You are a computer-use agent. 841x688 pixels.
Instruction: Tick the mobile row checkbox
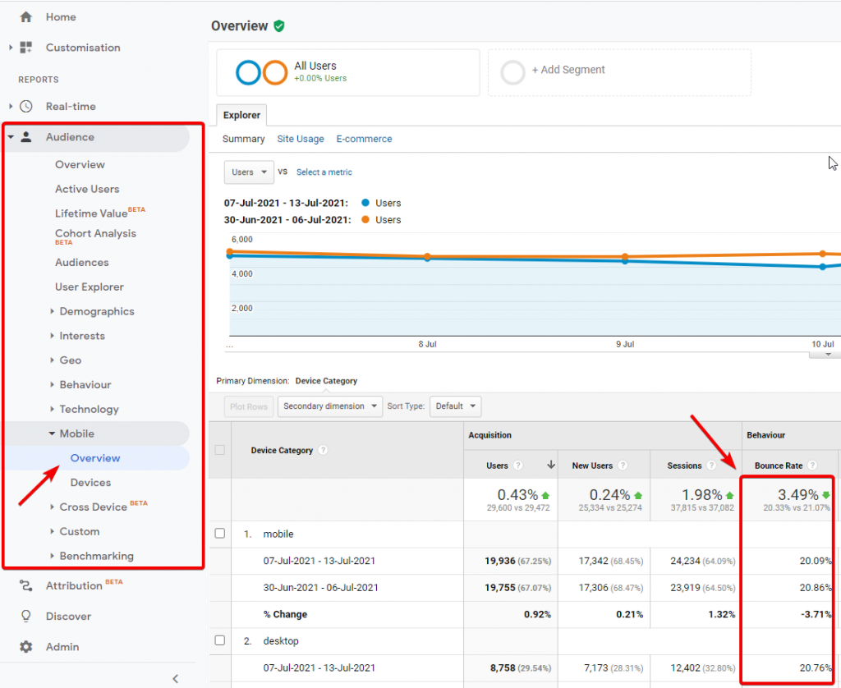tap(219, 534)
